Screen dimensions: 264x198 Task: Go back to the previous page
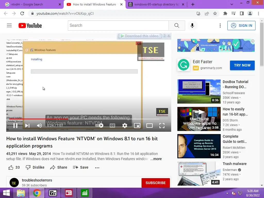pyautogui.click(x=6, y=13)
